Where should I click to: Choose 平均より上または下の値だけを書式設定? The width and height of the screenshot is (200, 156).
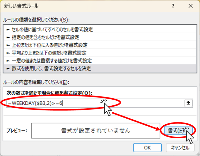pos(100,53)
